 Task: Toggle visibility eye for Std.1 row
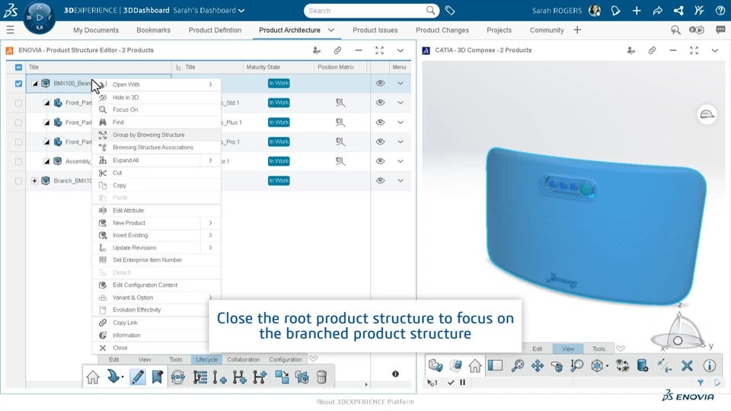click(380, 103)
